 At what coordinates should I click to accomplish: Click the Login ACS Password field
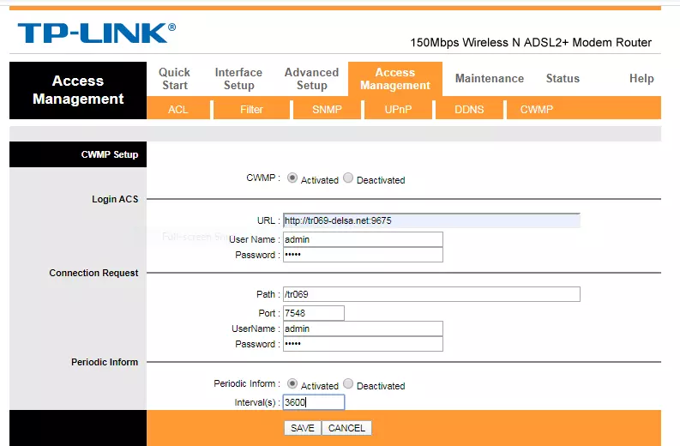coord(363,255)
